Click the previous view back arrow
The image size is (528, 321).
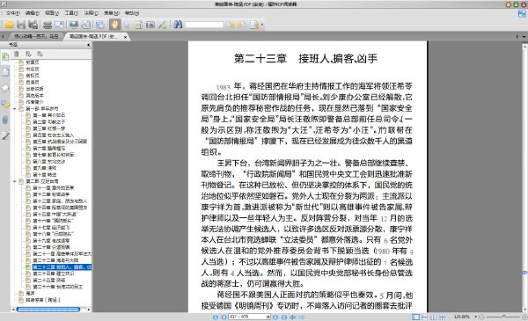pyautogui.click(x=293, y=317)
